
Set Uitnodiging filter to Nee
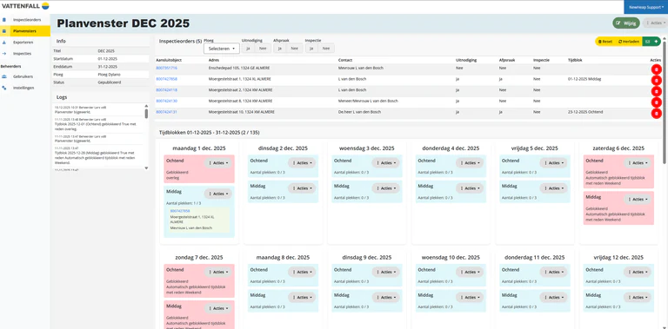point(263,49)
